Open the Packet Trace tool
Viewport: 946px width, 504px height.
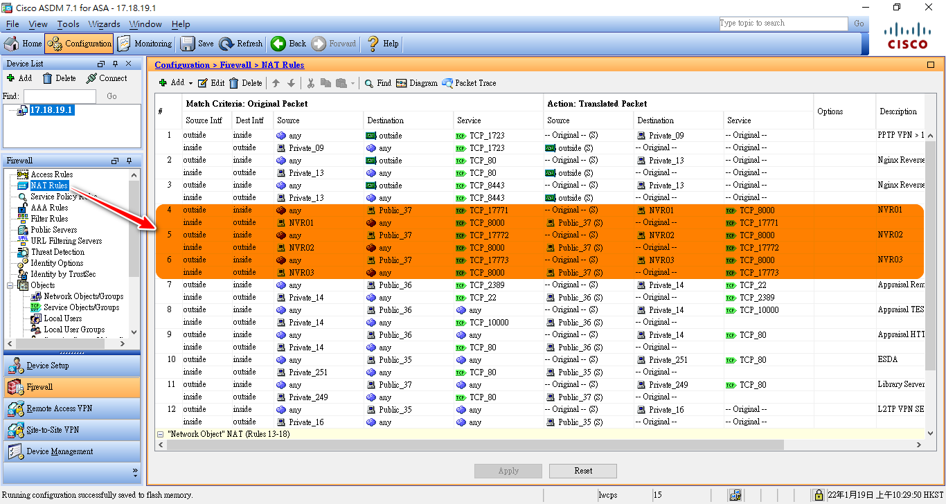(x=469, y=83)
